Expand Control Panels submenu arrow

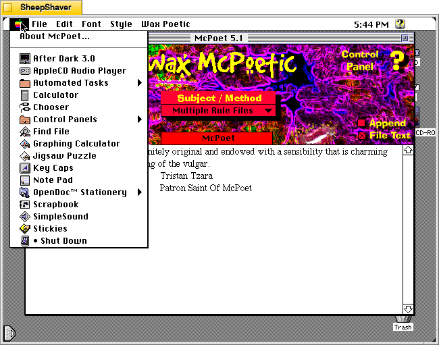click(x=140, y=120)
